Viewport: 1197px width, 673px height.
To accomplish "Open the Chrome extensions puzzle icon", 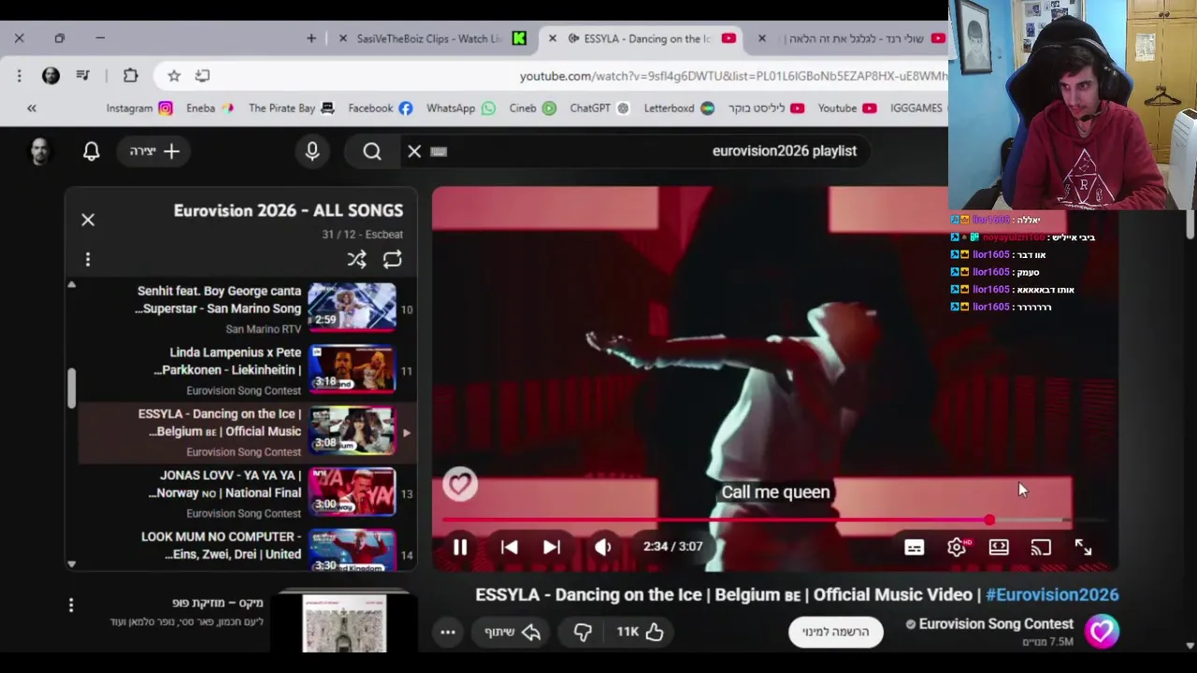I will tap(130, 76).
